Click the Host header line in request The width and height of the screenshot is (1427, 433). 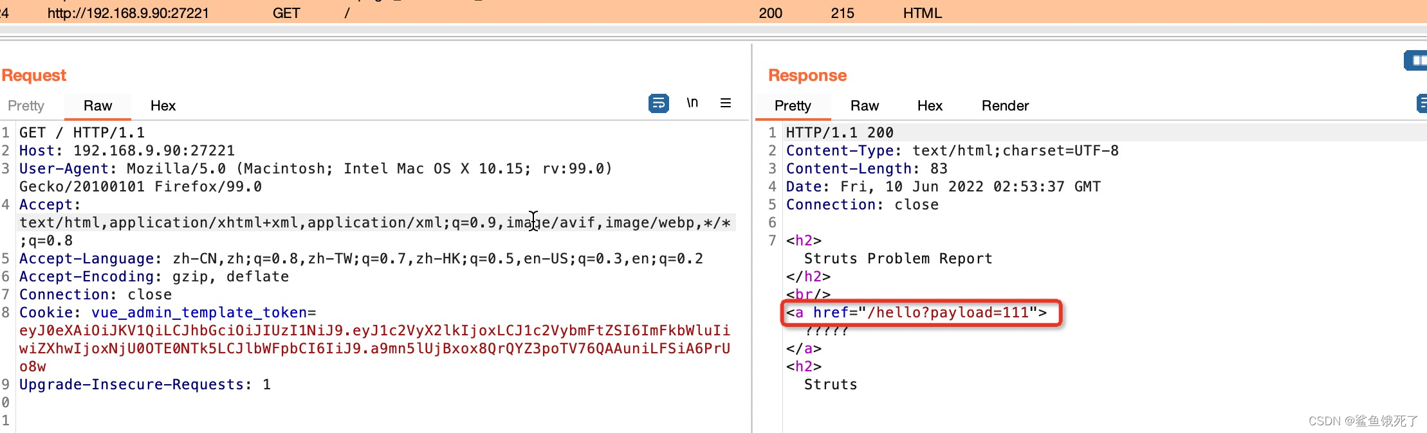tap(127, 150)
